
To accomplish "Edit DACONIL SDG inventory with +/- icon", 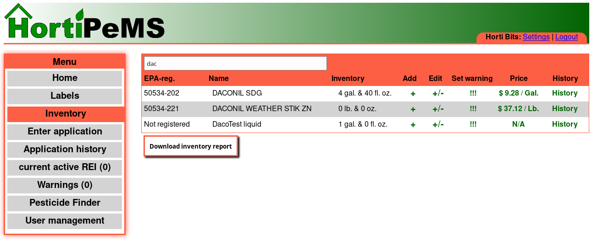I will click(x=438, y=94).
